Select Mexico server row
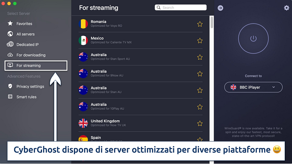The width and height of the screenshot is (292, 164). click(141, 41)
